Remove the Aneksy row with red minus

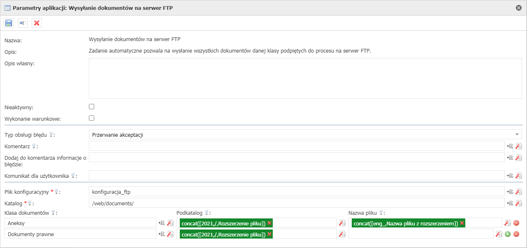(516, 223)
